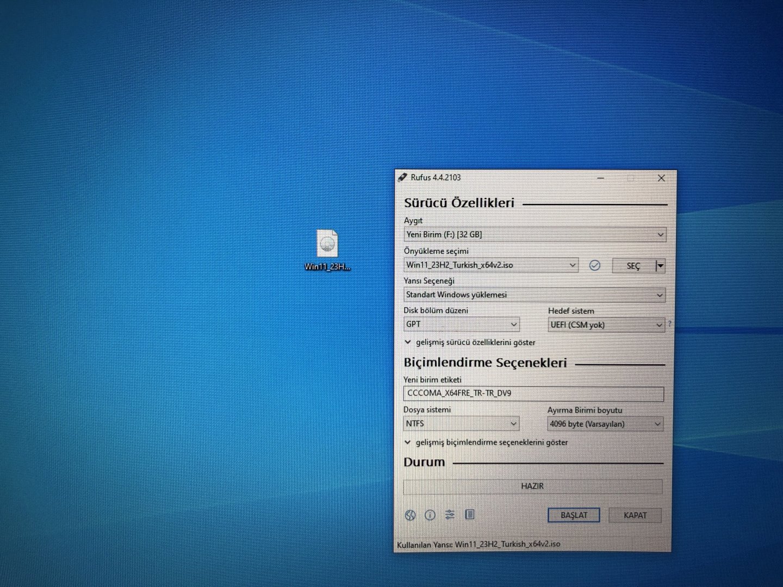Click the Rufus 4.4.2103 title text
783x587 pixels.
[436, 178]
